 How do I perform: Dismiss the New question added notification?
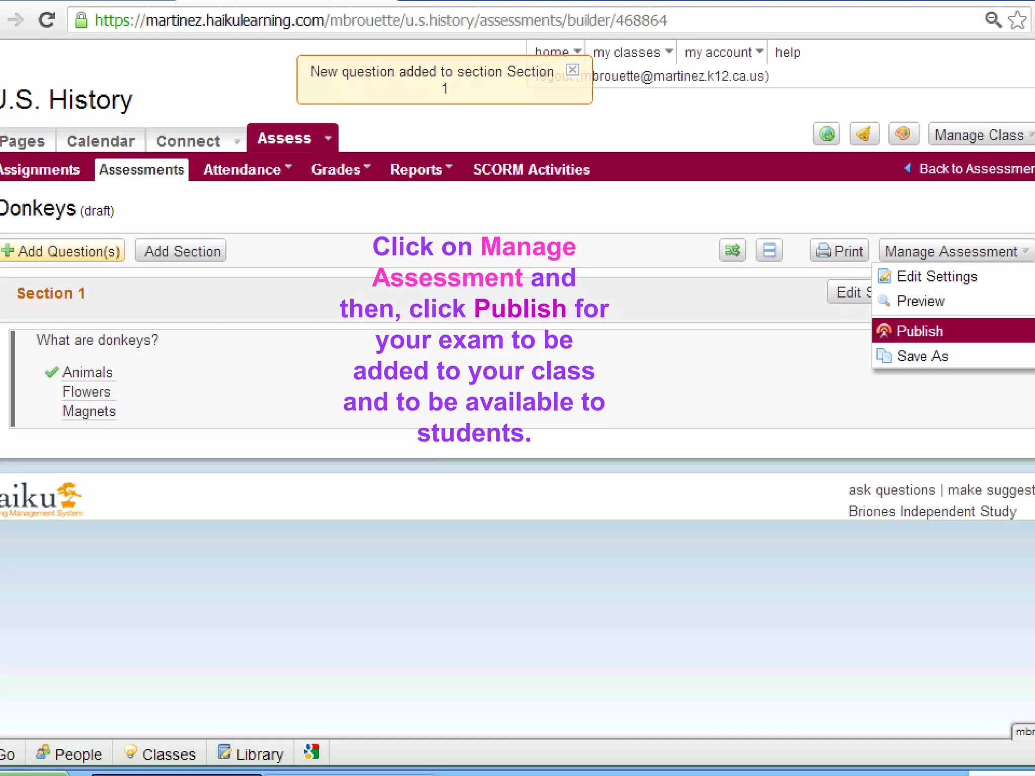(x=572, y=69)
